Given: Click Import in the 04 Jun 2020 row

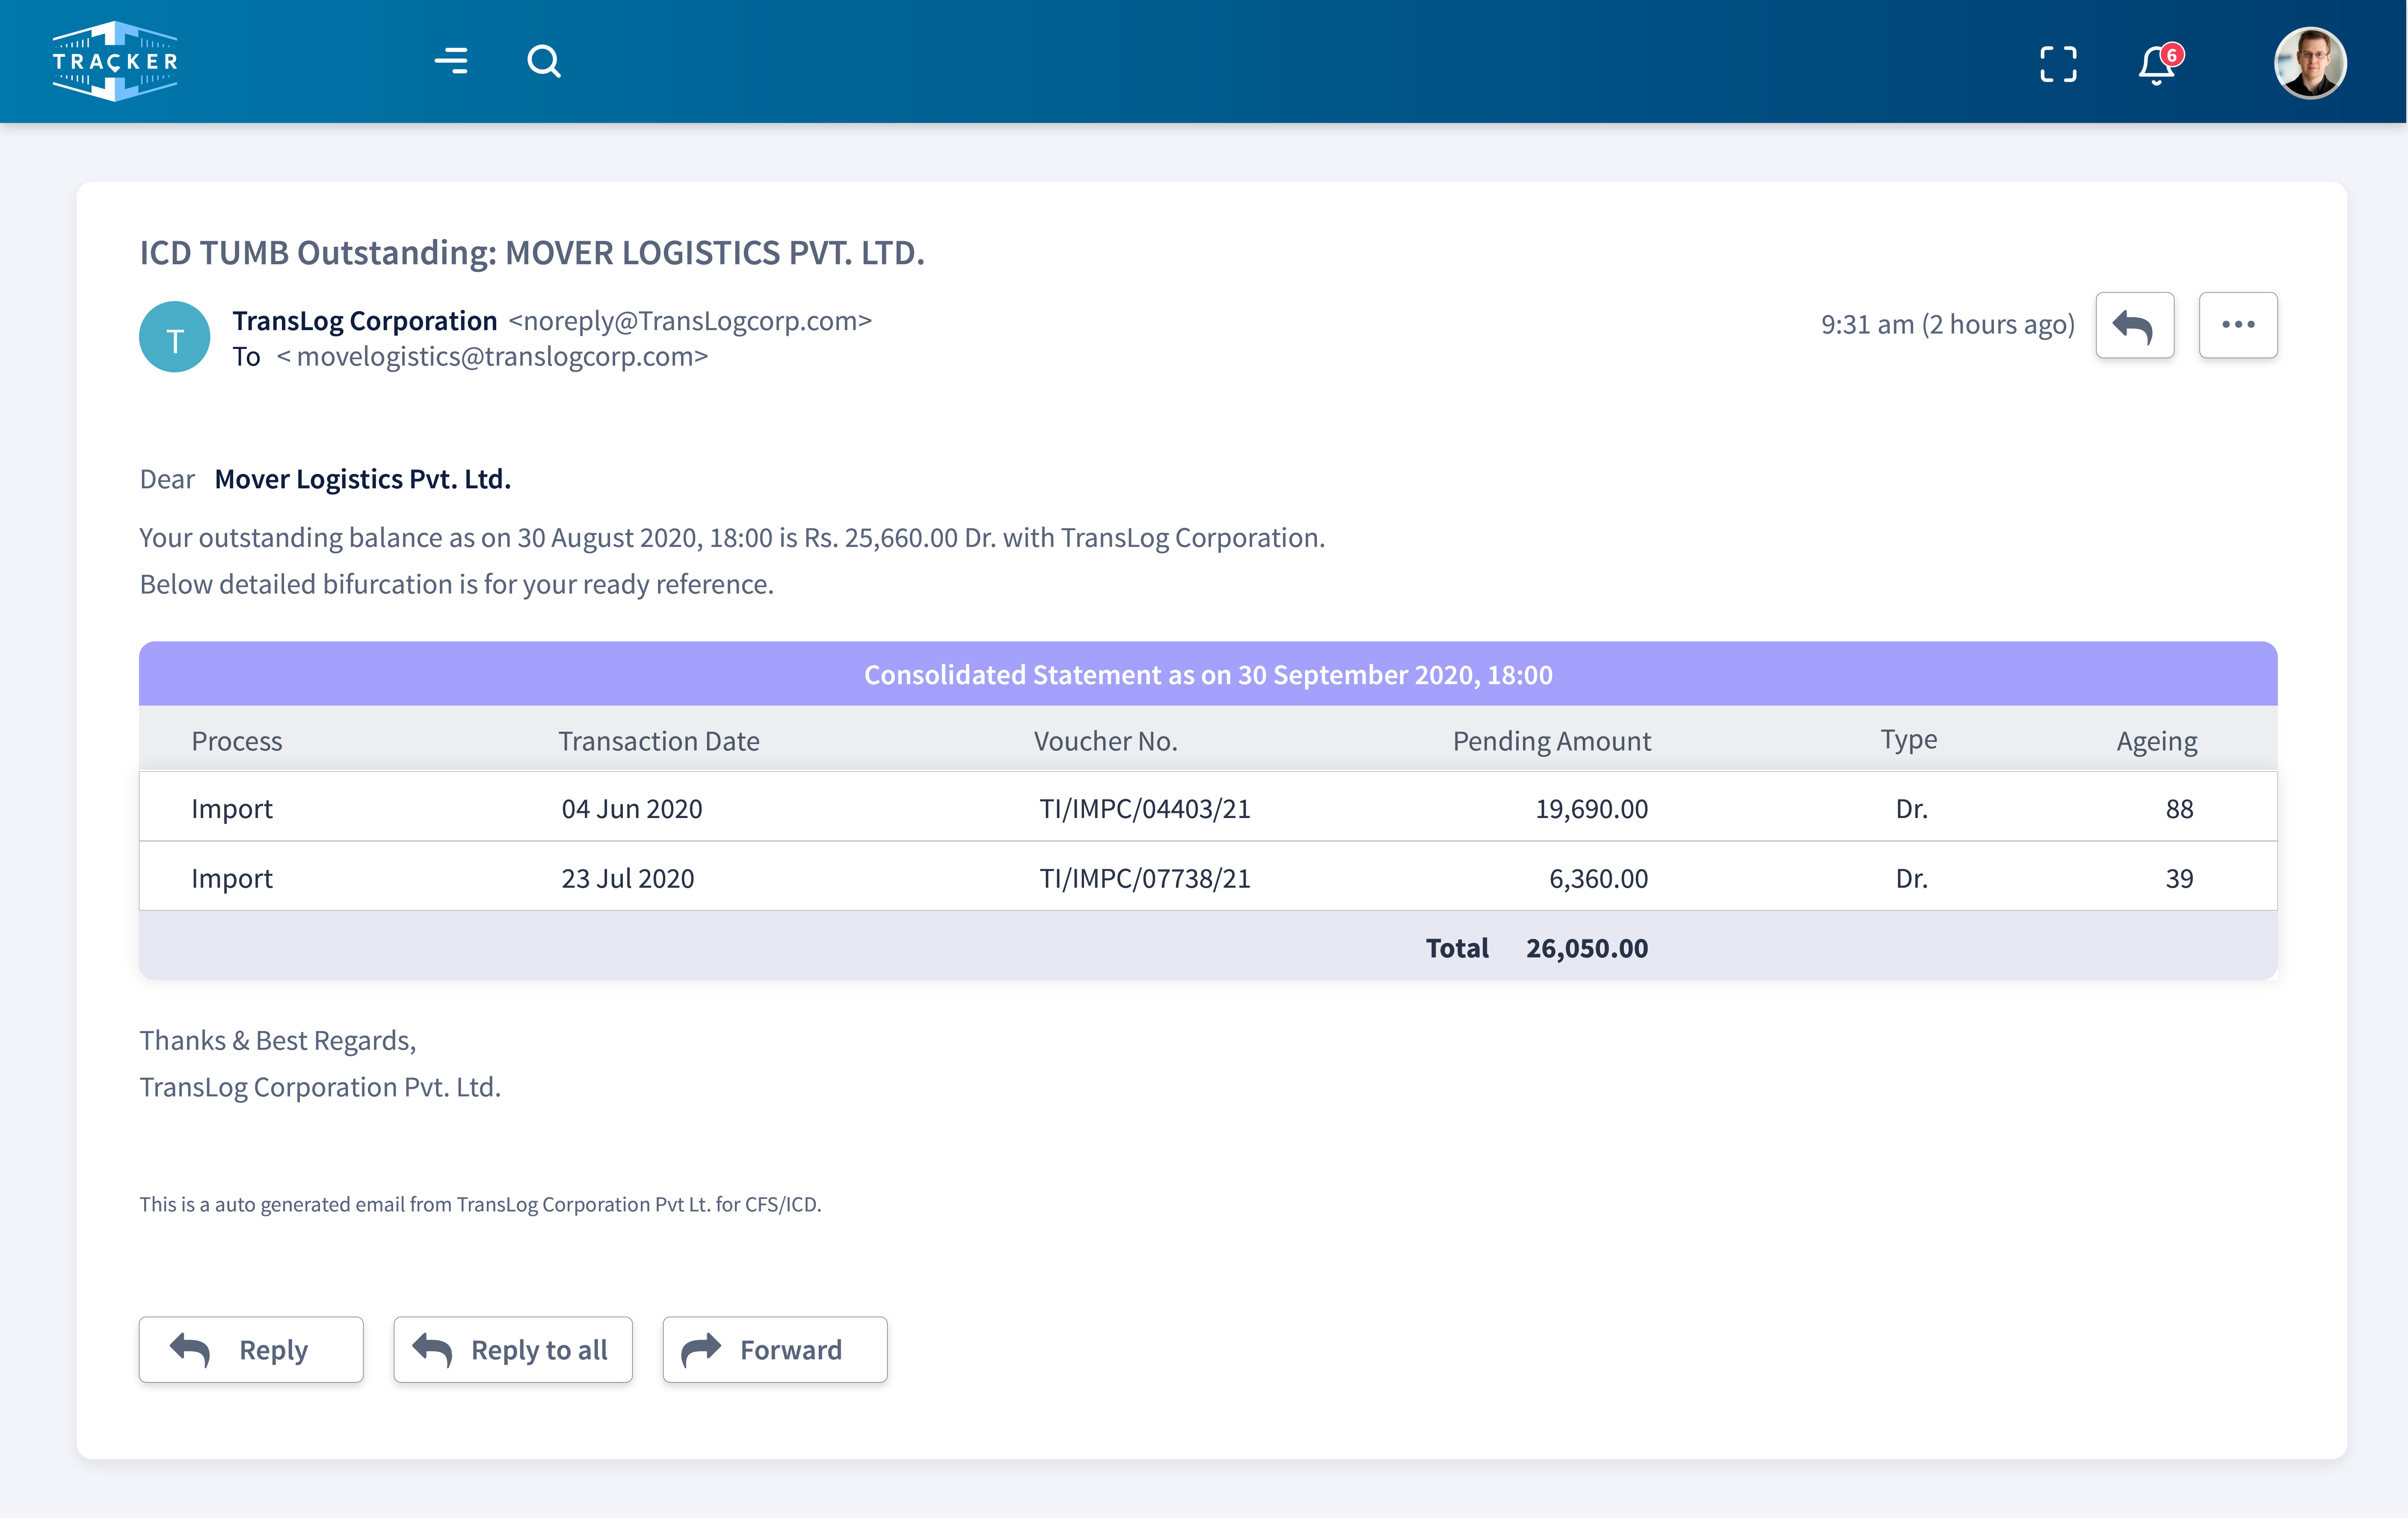Looking at the screenshot, I should point(232,809).
